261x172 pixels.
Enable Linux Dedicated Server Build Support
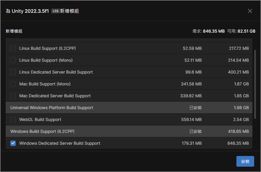pyautogui.click(x=13, y=72)
